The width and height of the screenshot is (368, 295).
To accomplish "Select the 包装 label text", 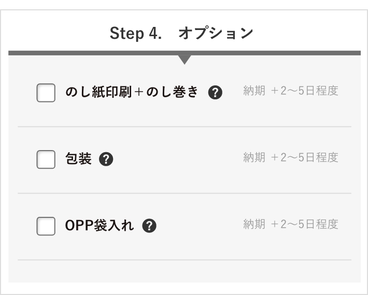I will [x=78, y=158].
